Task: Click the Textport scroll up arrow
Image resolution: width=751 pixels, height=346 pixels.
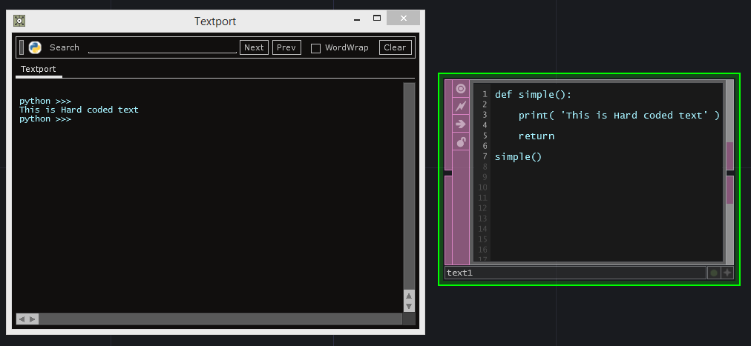Action: [x=409, y=296]
